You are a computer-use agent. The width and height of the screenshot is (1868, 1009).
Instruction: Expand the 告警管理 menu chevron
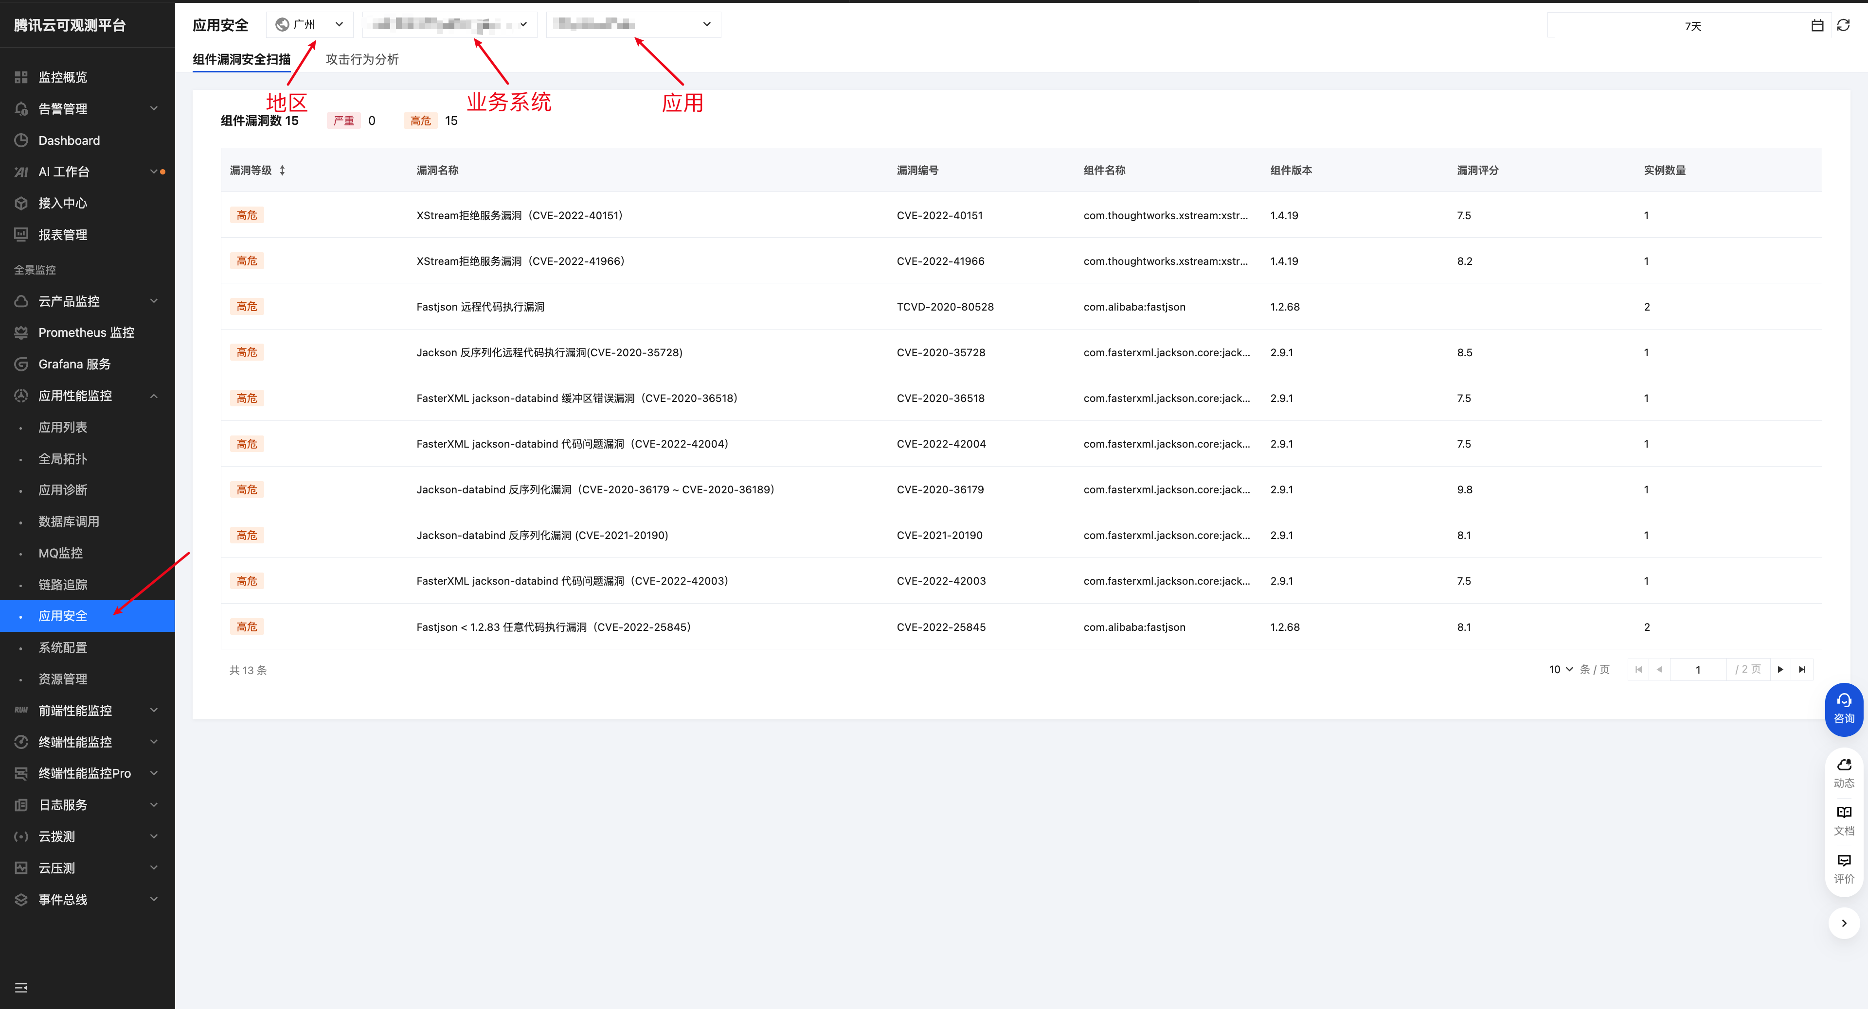pyautogui.click(x=154, y=109)
